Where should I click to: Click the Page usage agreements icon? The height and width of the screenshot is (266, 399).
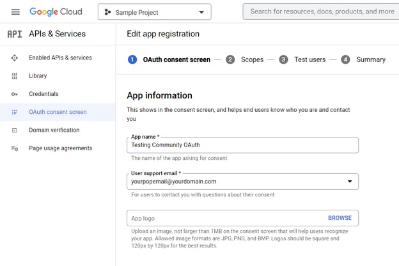click(x=15, y=148)
